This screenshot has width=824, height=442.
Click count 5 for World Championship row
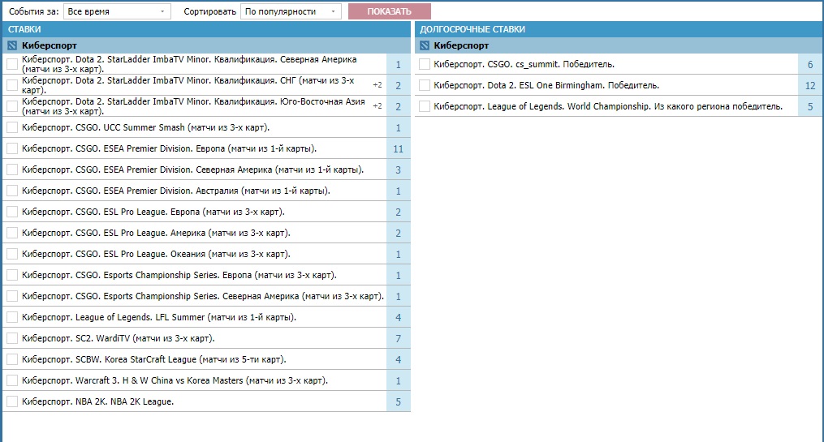click(x=810, y=106)
